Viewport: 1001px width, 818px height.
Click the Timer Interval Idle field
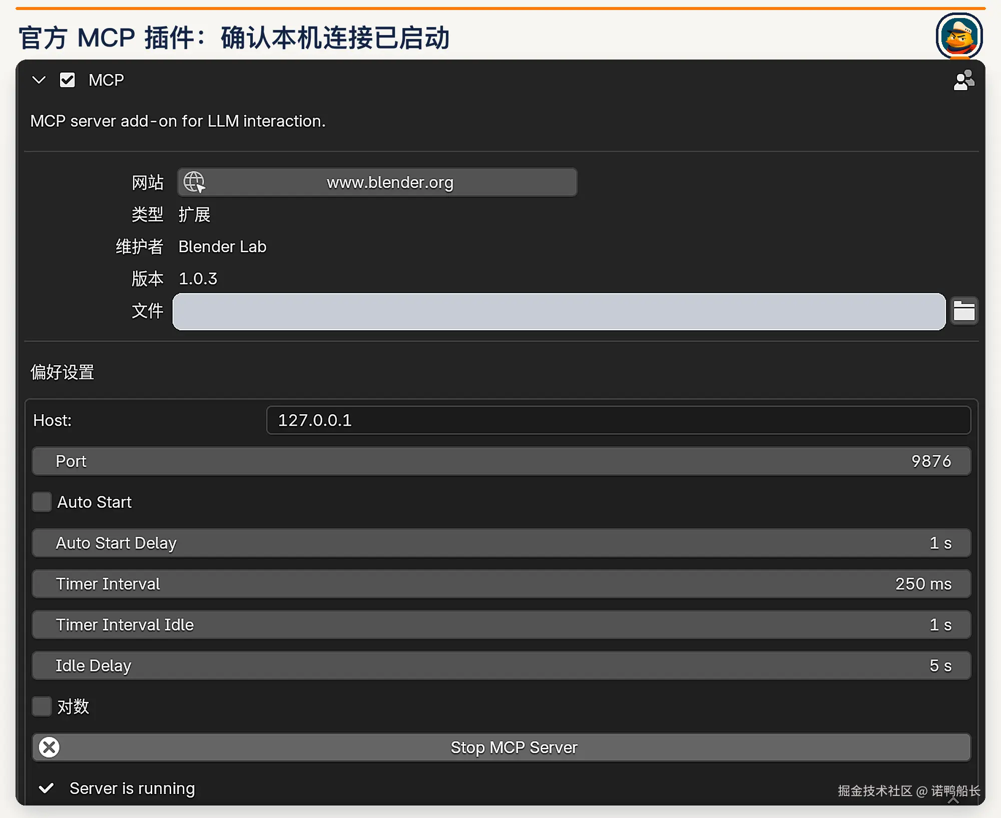point(502,625)
